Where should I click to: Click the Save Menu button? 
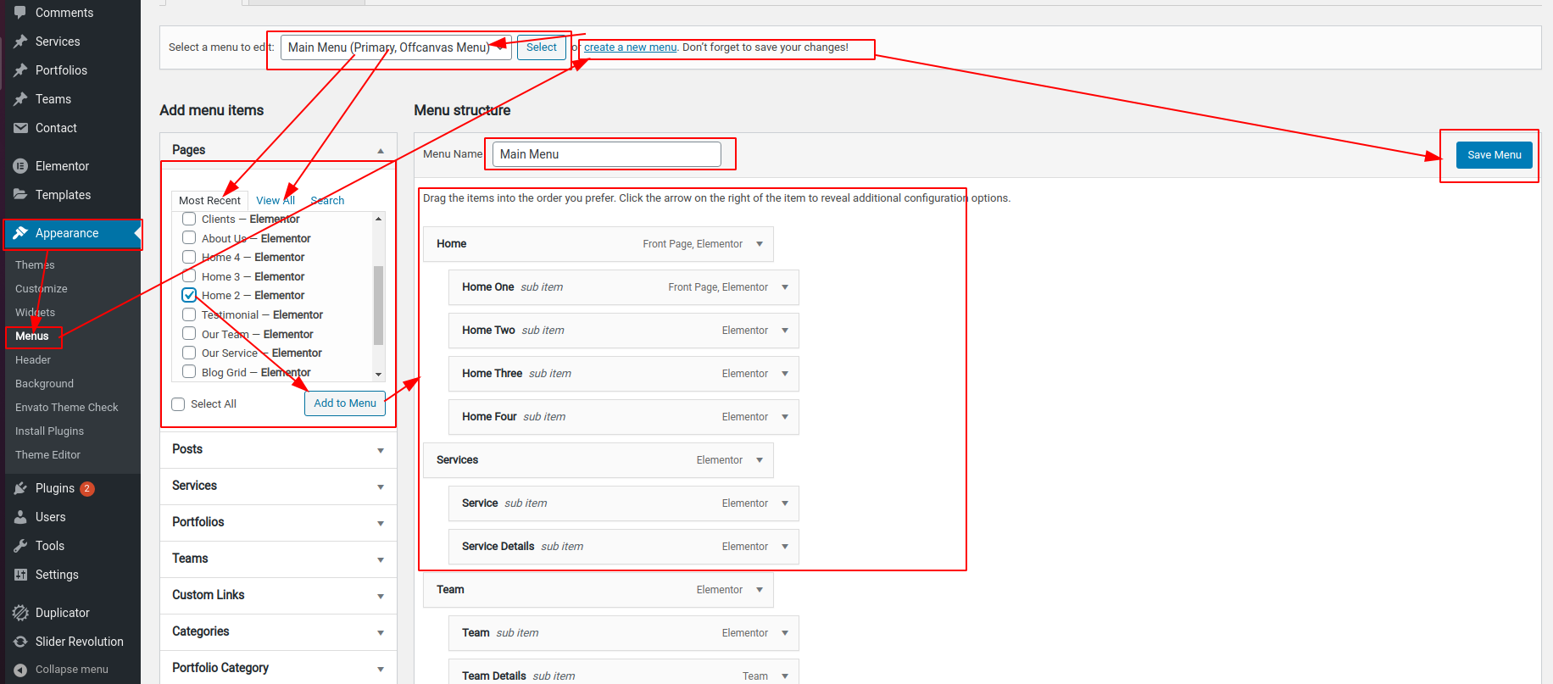click(x=1495, y=155)
